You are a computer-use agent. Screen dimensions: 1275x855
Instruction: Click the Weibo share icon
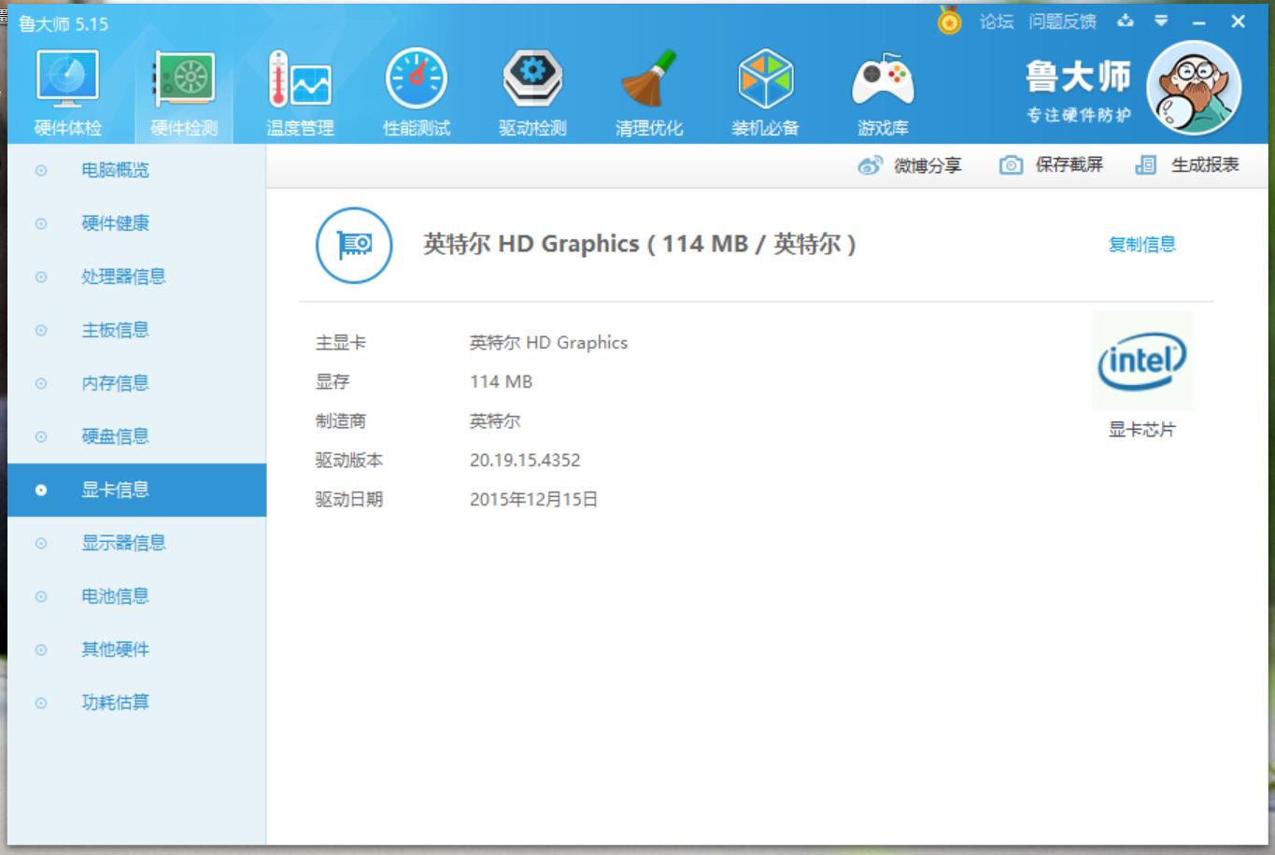[871, 164]
